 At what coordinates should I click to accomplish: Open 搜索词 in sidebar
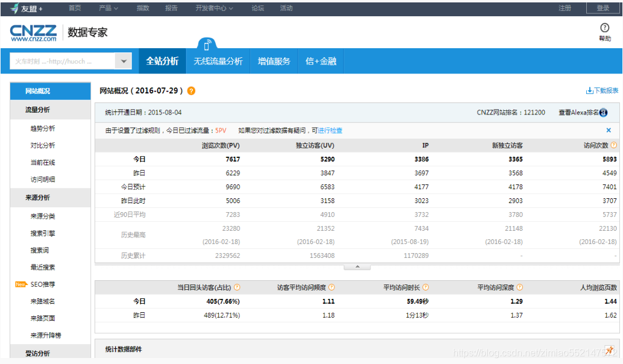pyautogui.click(x=40, y=250)
